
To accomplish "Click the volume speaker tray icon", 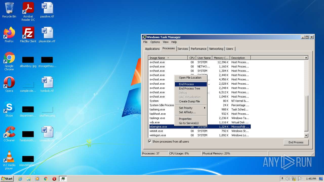I will [x=288, y=179].
